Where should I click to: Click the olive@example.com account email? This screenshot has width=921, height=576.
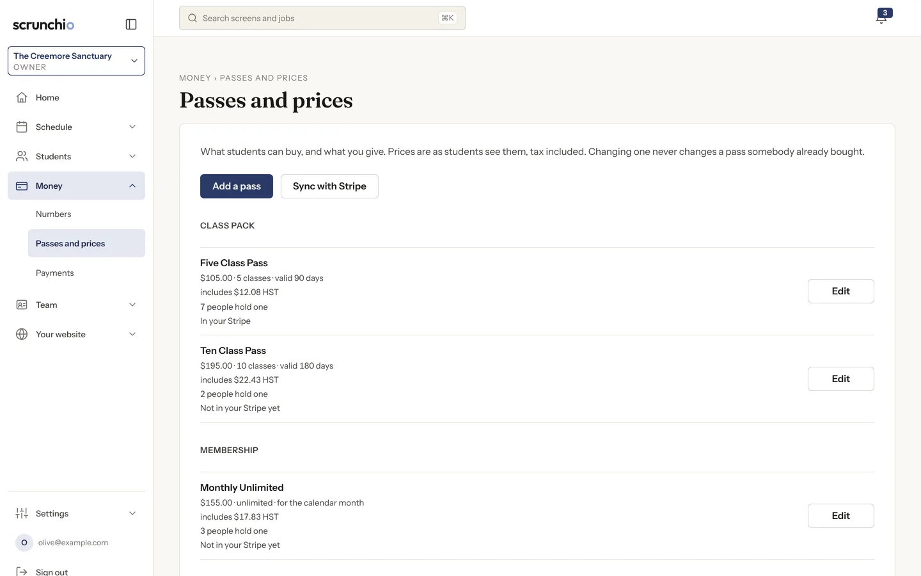pos(73,543)
